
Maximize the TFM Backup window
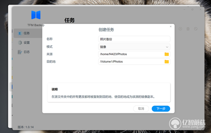point(193,10)
